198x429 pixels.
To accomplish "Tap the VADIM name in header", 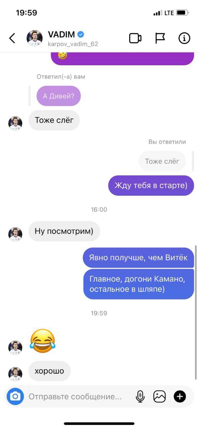I will 61,34.
